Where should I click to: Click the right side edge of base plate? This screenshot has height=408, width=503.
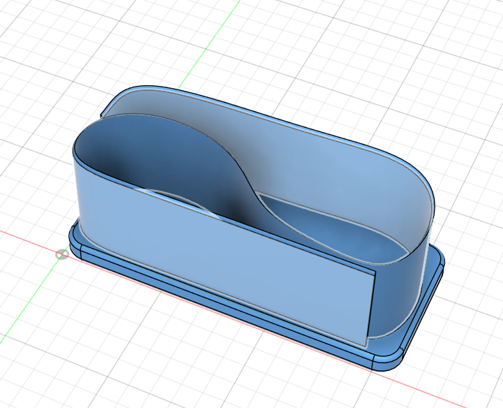(x=427, y=307)
